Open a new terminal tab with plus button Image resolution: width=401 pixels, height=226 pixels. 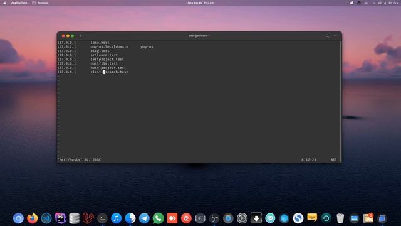81,36
